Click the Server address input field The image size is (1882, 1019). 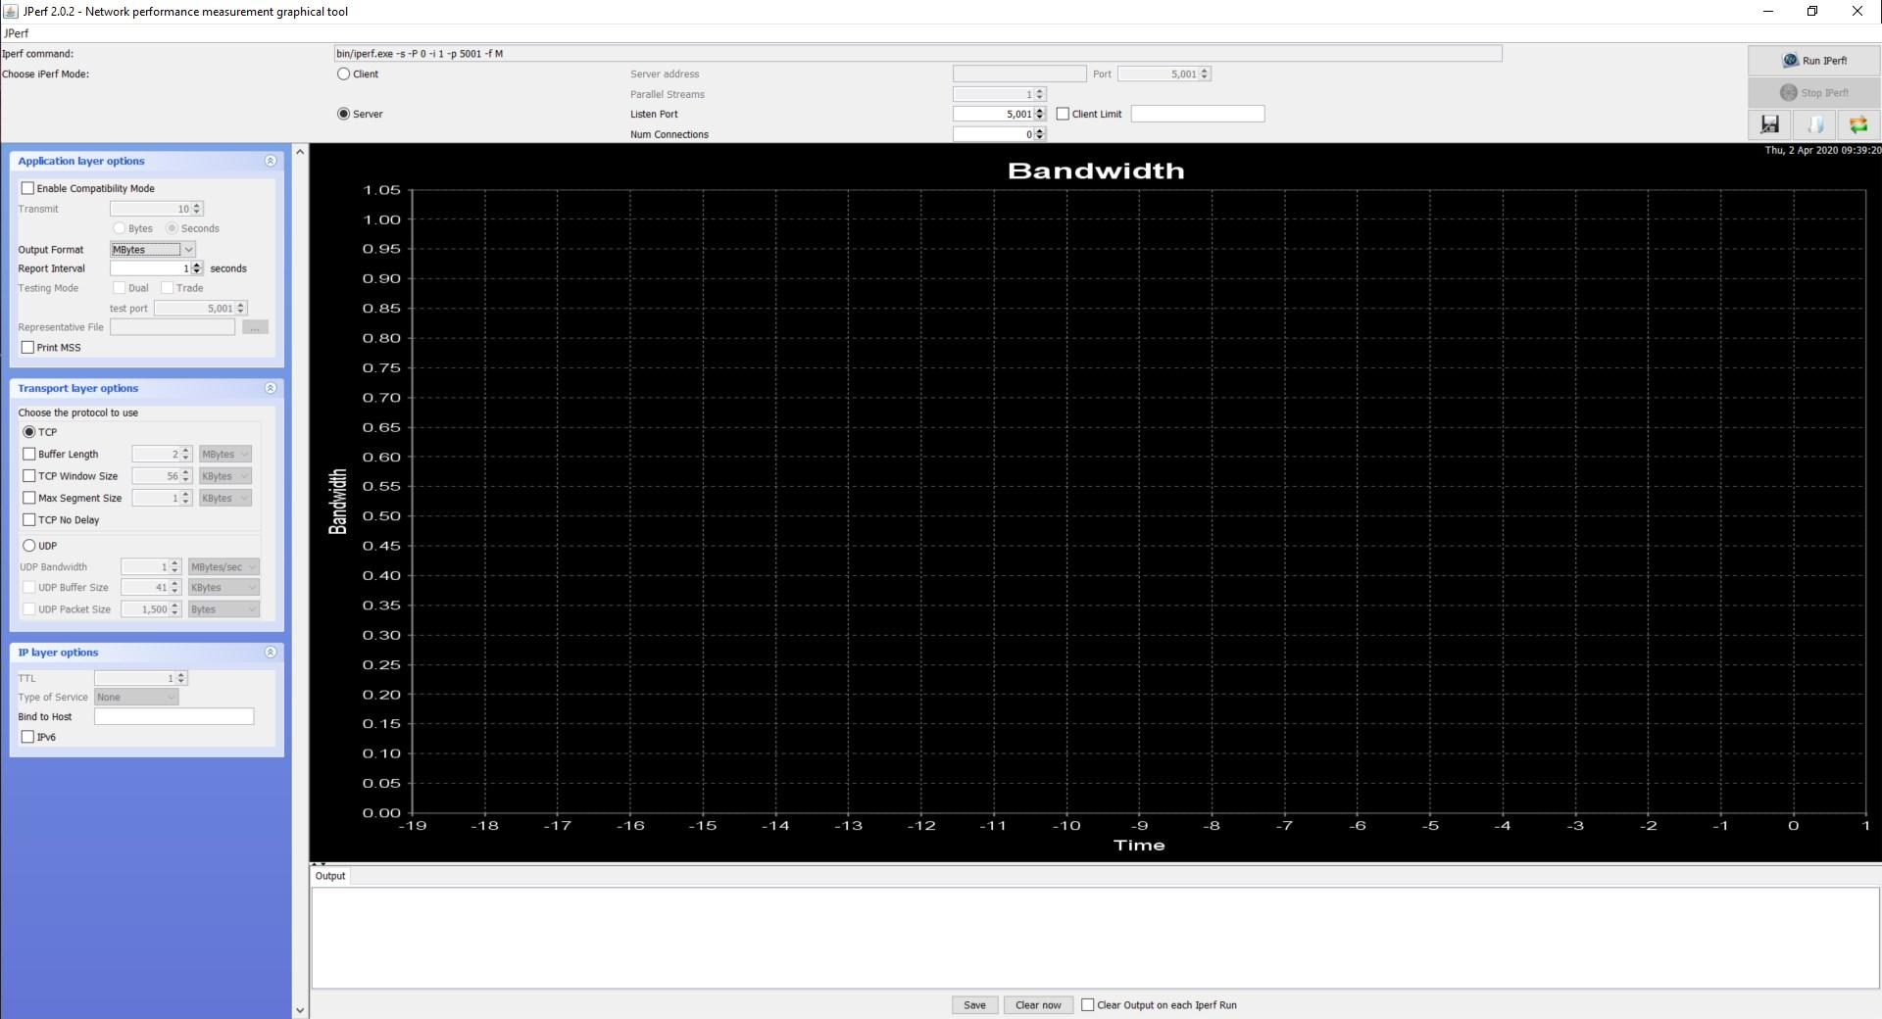tap(1019, 74)
